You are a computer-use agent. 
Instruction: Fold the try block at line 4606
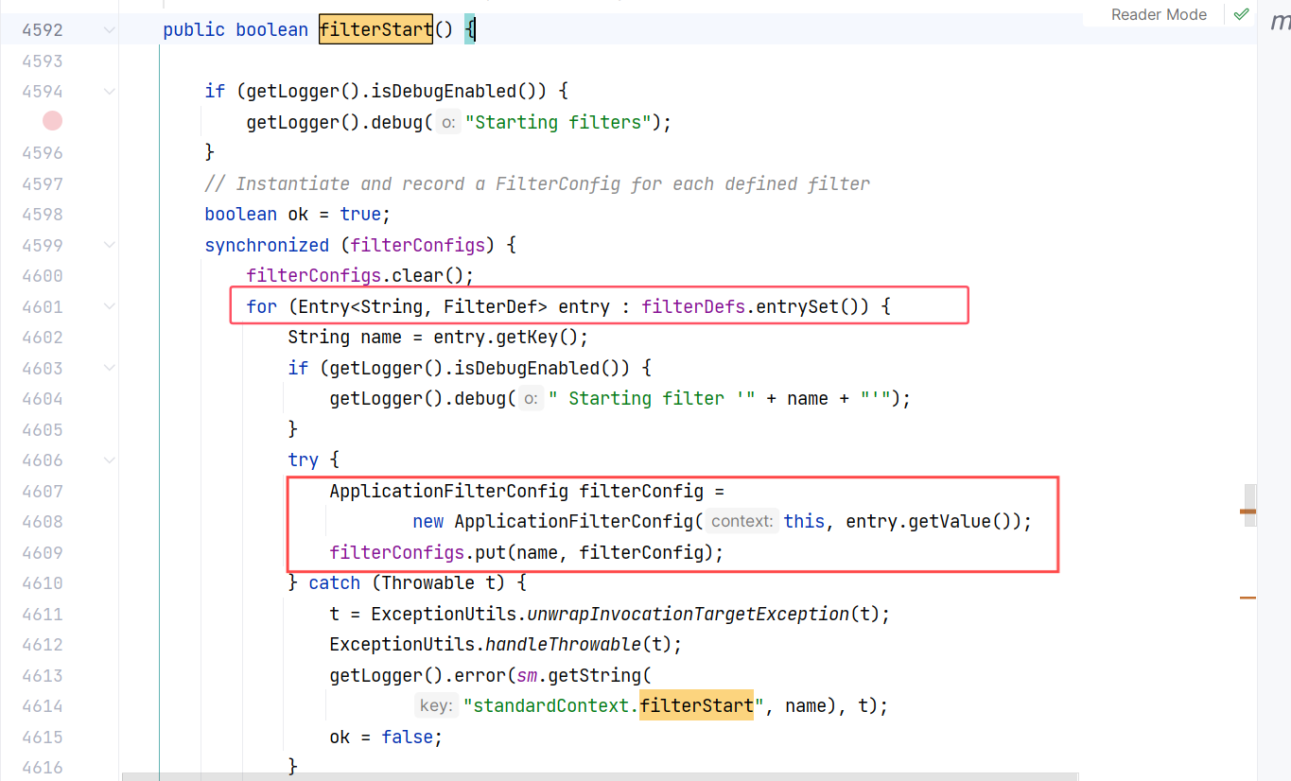(110, 460)
